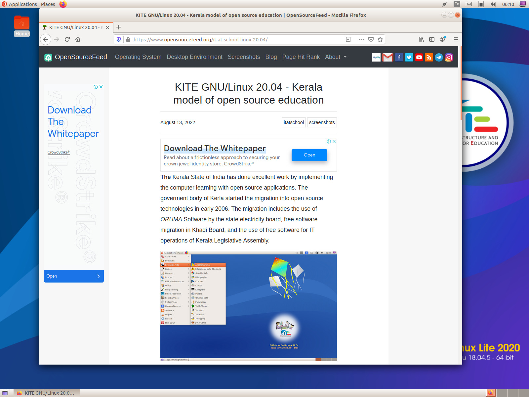Open the page actions three-dot menu

[361, 39]
